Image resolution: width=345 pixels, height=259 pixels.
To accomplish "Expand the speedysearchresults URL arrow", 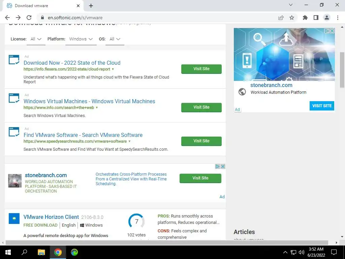I will pos(129,141).
